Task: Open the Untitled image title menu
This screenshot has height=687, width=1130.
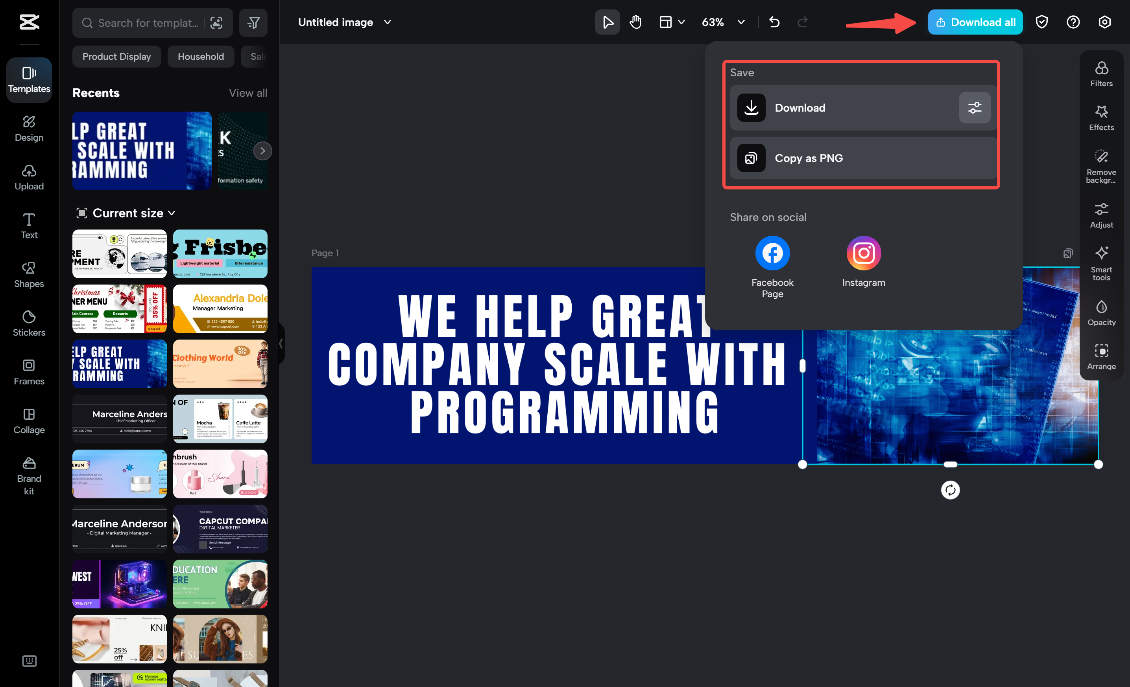Action: [388, 22]
